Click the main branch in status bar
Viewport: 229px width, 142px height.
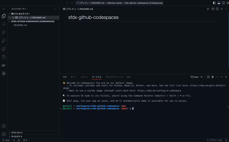(x=6, y=140)
